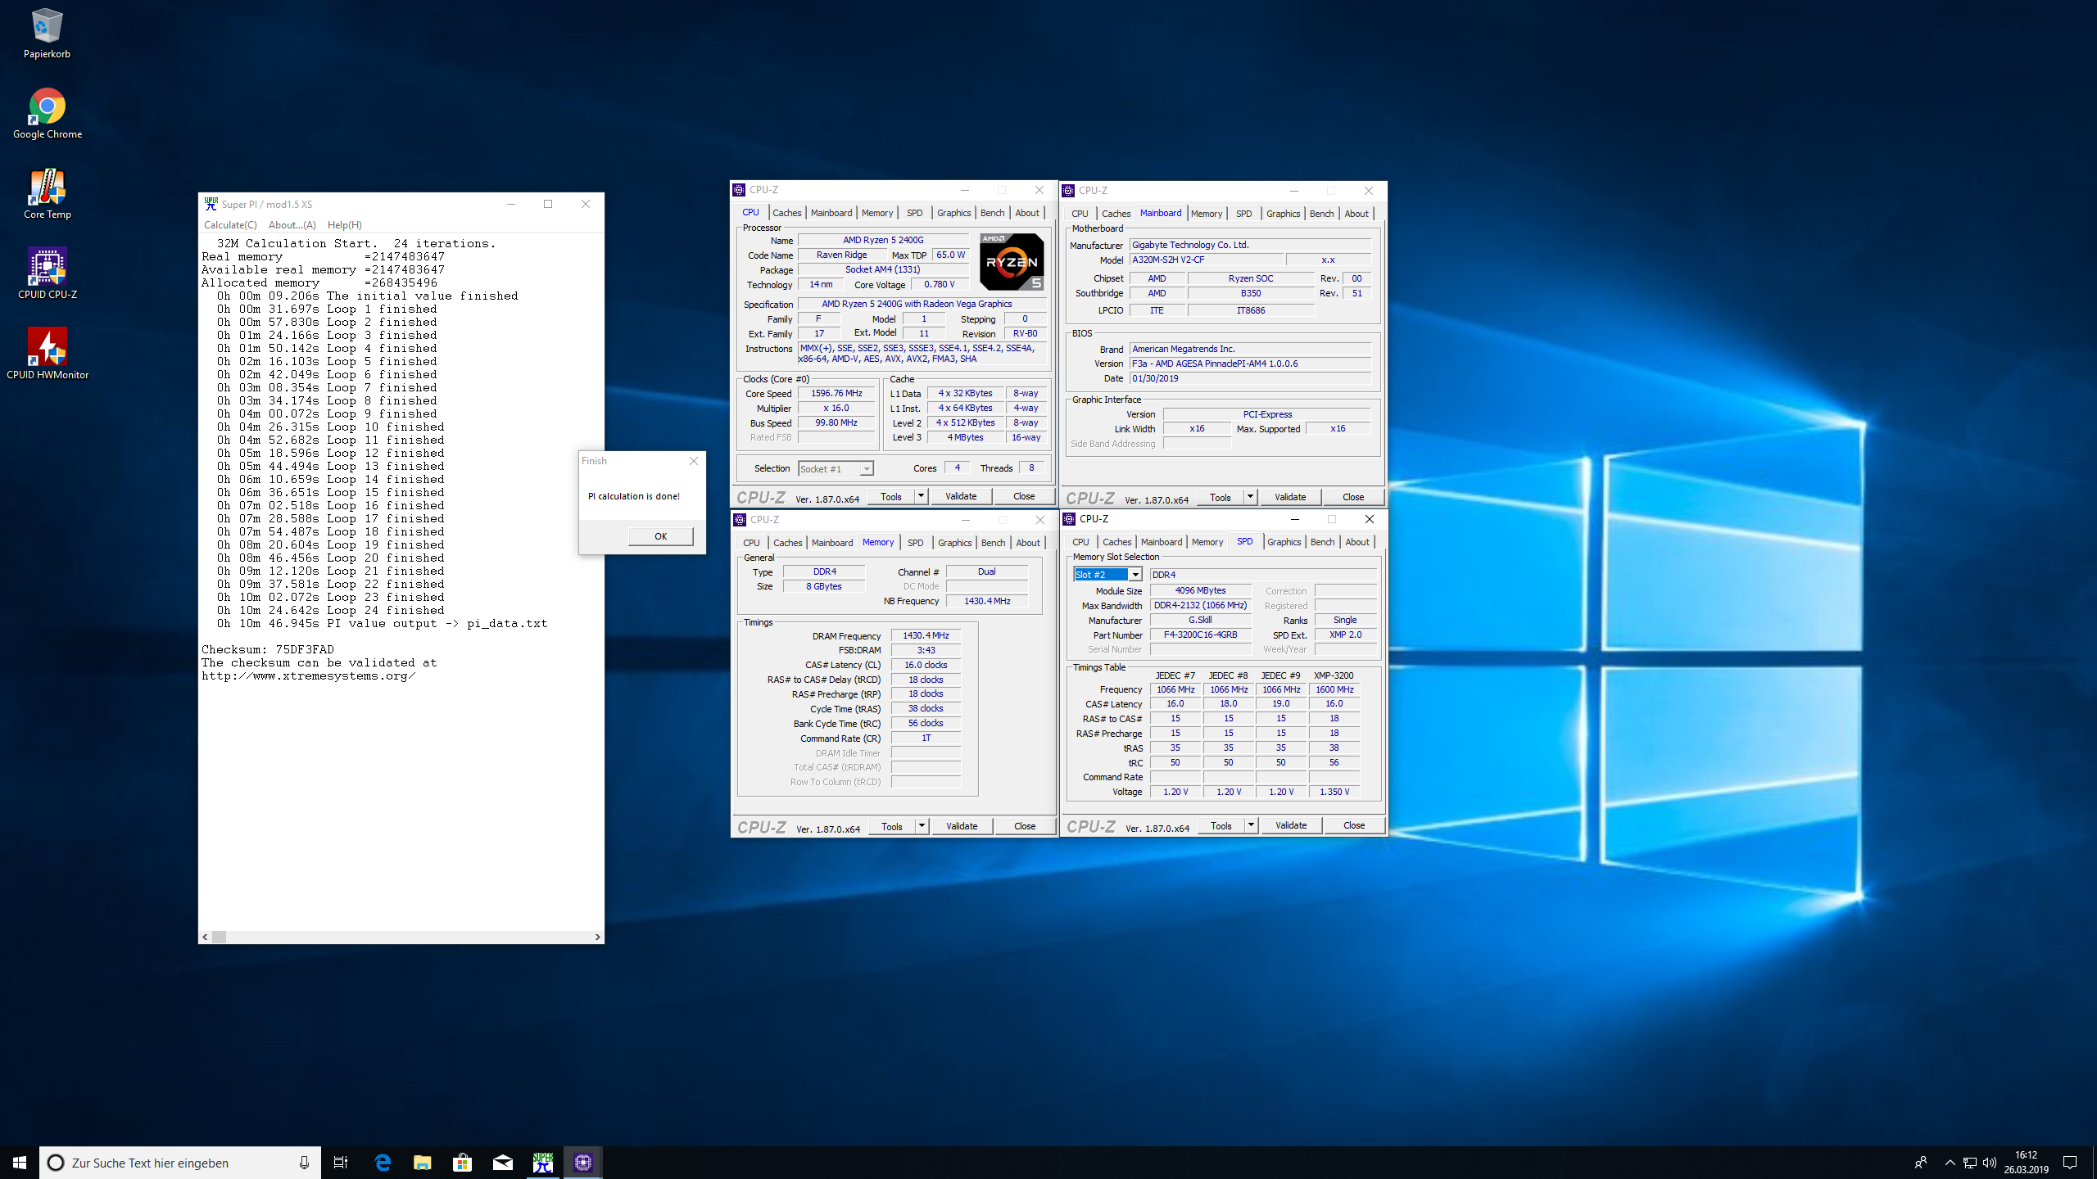Click the Windows search box
Viewport: 2097px width, 1179px height.
click(x=180, y=1163)
